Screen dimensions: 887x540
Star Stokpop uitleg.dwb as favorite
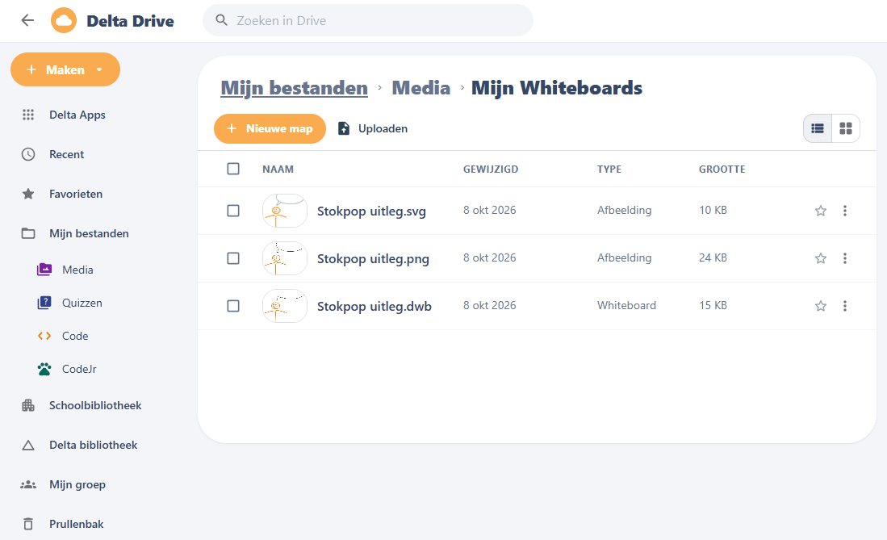click(821, 306)
